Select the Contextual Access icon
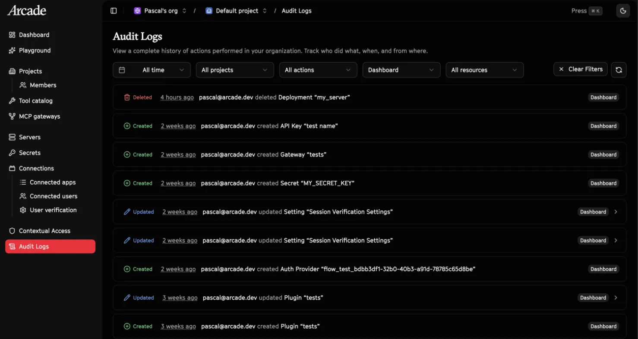Viewport: 638px width, 339px height. [12, 231]
